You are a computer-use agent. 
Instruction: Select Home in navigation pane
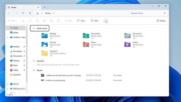[x=16, y=28]
